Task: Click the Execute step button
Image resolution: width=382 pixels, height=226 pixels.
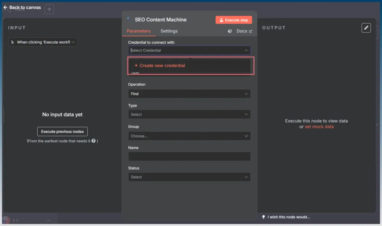Action: 234,20
